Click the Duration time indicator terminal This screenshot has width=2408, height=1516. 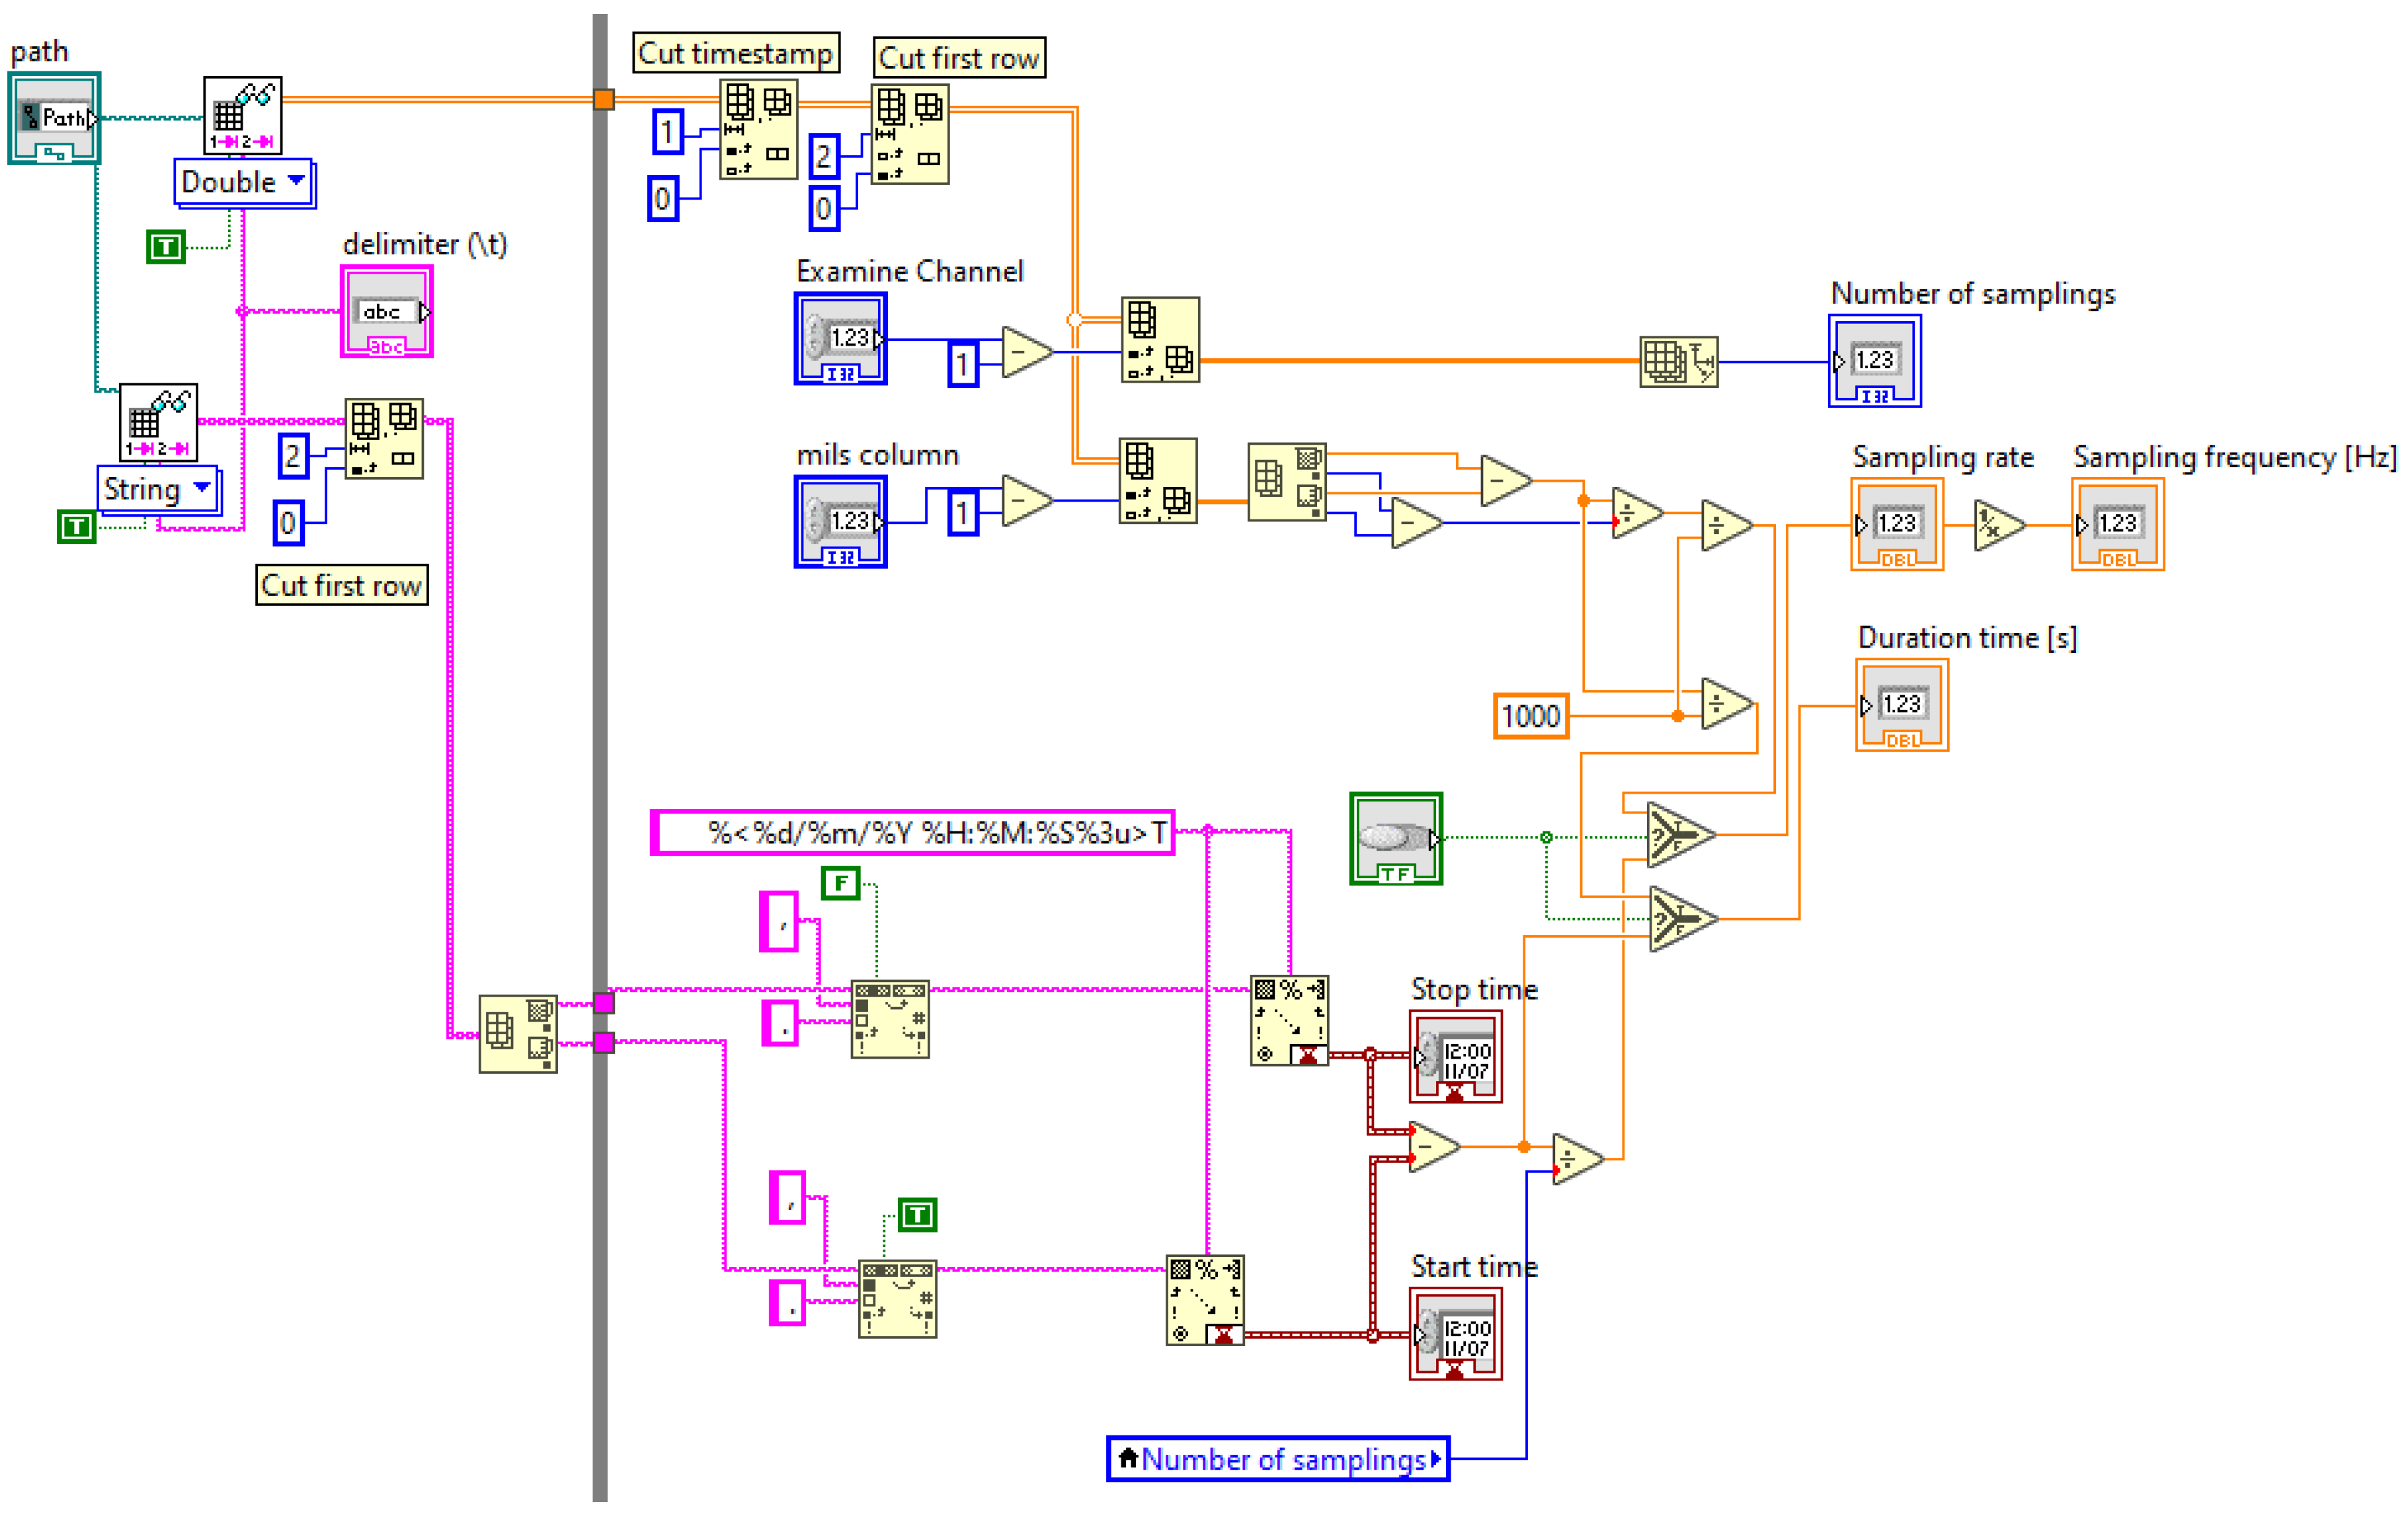[1901, 706]
